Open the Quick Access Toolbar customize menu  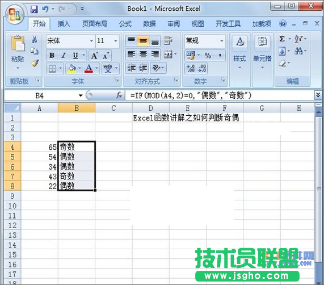[x=82, y=9]
